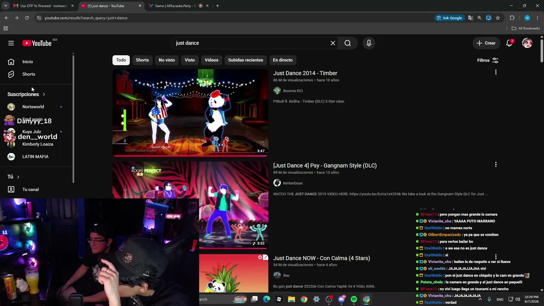
Task: Translate this page icon in address bar
Action: pos(470,18)
